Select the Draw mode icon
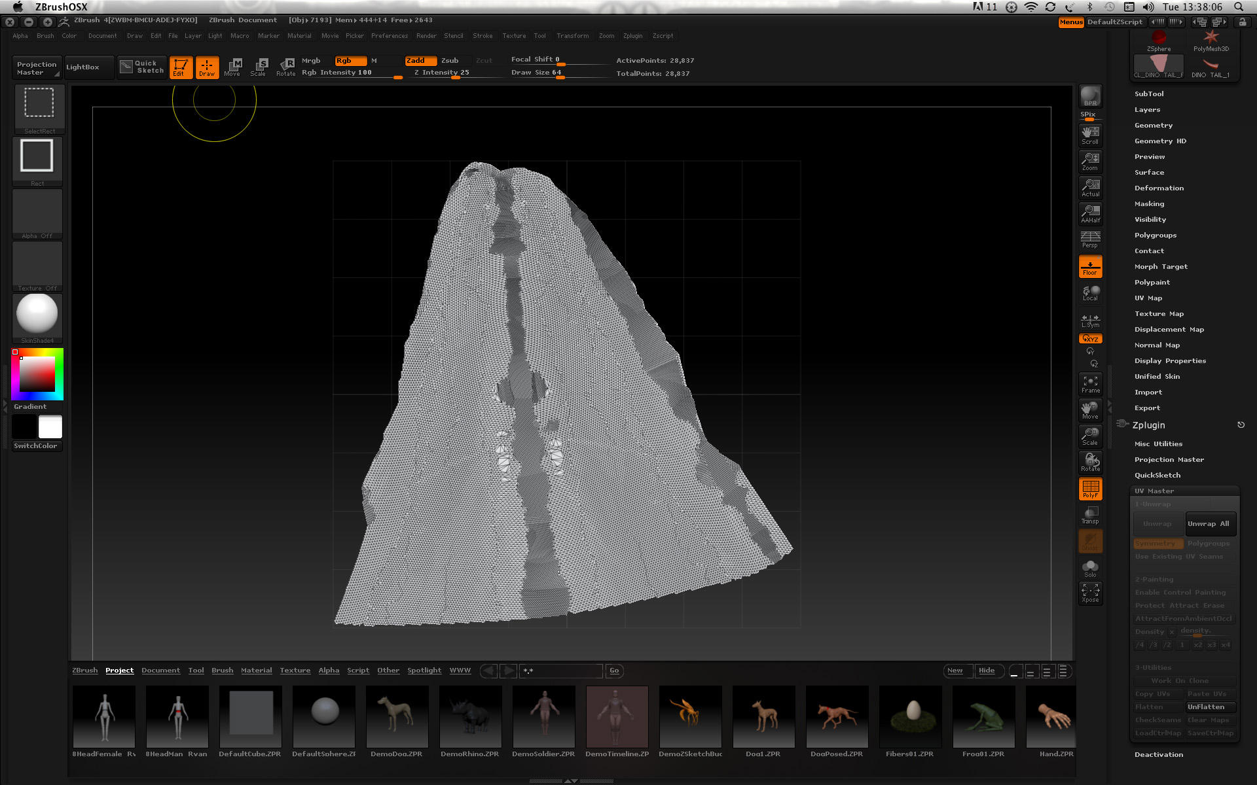This screenshot has width=1257, height=785. [x=207, y=67]
